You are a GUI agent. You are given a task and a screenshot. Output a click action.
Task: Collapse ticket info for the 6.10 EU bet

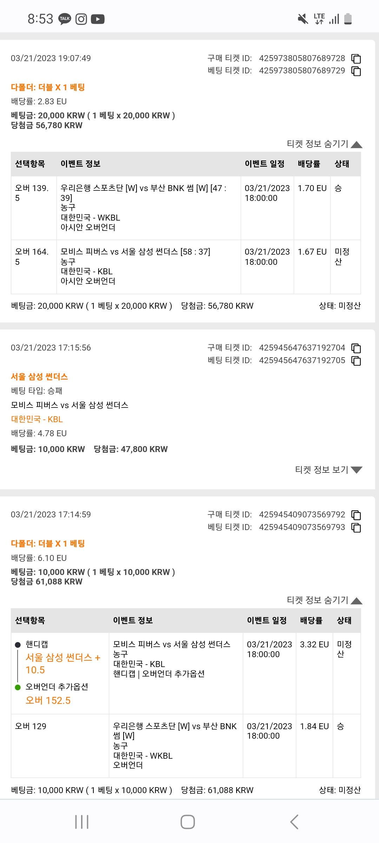324,600
